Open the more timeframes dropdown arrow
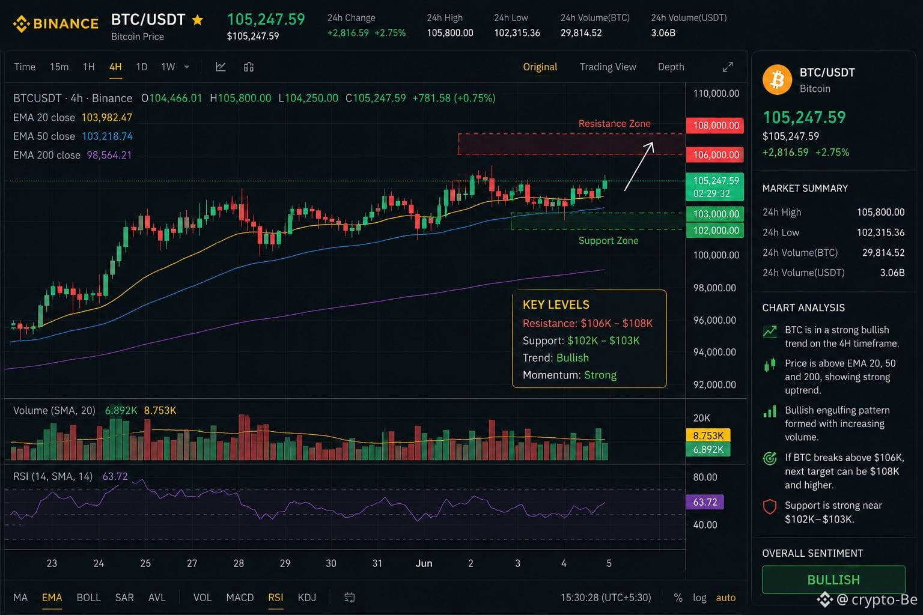Viewport: 923px width, 615px height. coord(187,67)
